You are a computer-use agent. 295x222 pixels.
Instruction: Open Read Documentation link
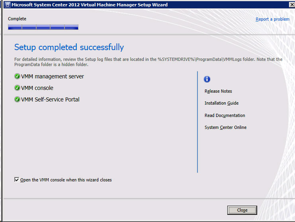click(225, 115)
